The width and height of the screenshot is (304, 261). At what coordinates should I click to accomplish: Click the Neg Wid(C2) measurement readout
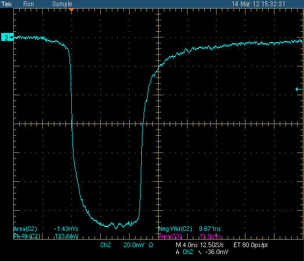click(189, 229)
